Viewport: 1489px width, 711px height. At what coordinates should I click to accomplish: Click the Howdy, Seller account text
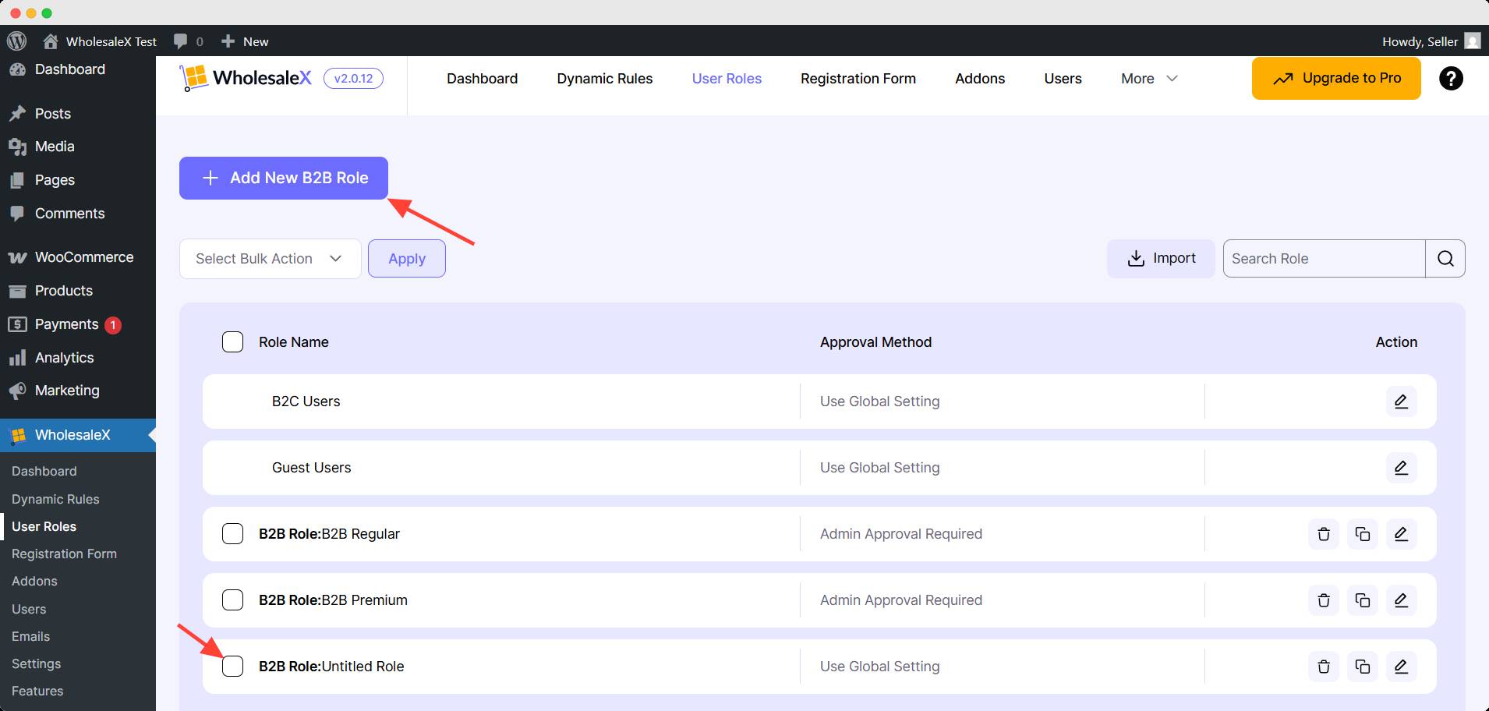[x=1420, y=41]
